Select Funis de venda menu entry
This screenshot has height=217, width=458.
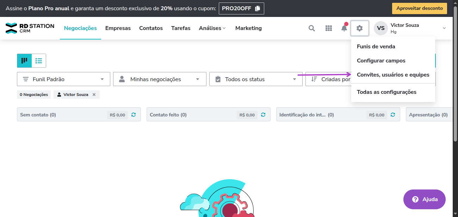[393, 47]
